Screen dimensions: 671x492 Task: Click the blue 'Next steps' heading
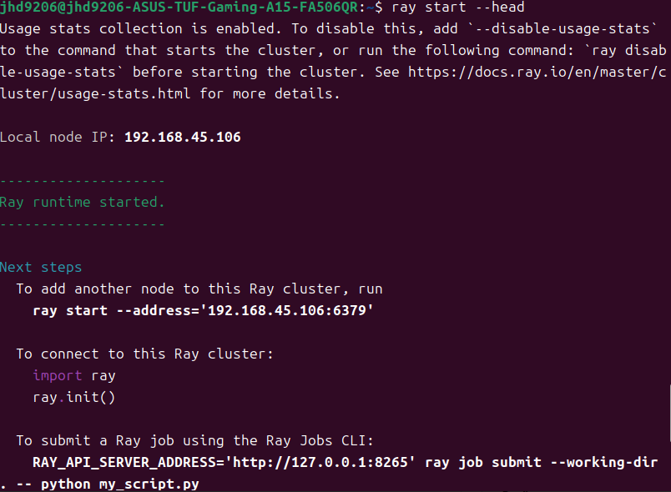pos(41,267)
